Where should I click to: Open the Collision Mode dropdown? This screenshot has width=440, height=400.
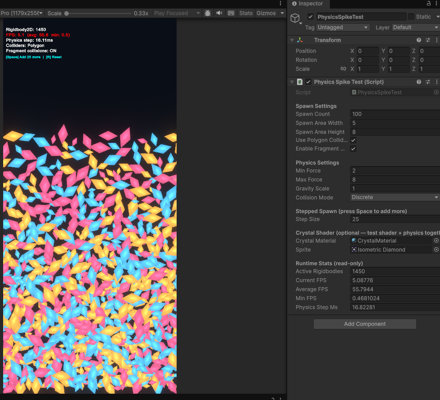pyautogui.click(x=395, y=197)
